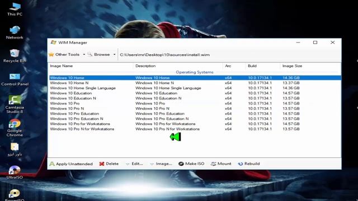Click the Other Tools button
The height and width of the screenshot is (201, 358).
[x=64, y=55]
